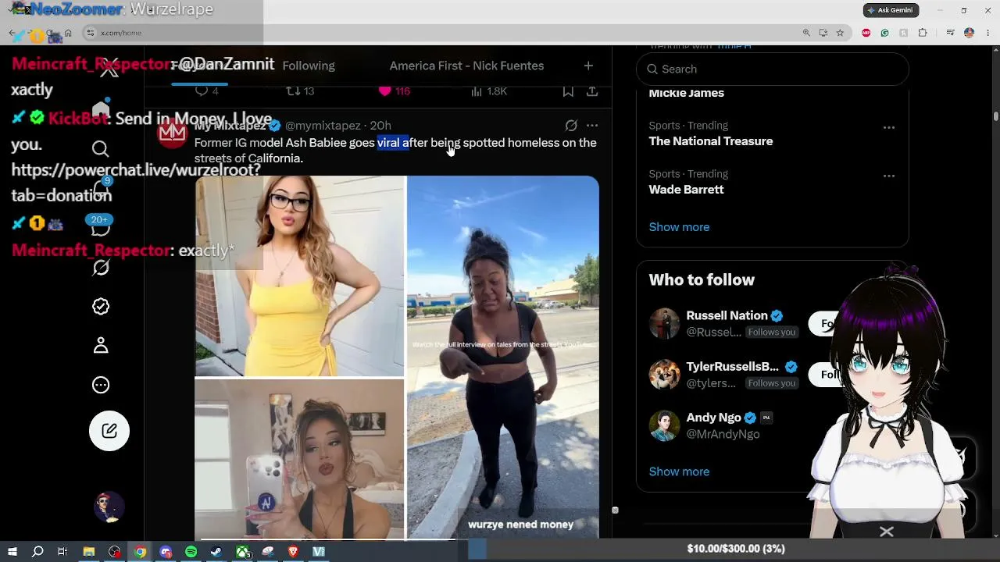Open account avatar at sidebar bottom
The image size is (1000, 562).
(109, 507)
